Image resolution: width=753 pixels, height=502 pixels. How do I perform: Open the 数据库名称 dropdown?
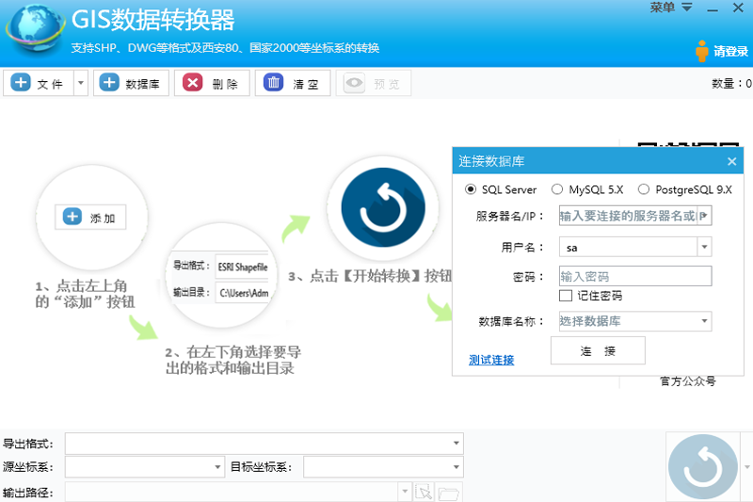click(x=635, y=321)
